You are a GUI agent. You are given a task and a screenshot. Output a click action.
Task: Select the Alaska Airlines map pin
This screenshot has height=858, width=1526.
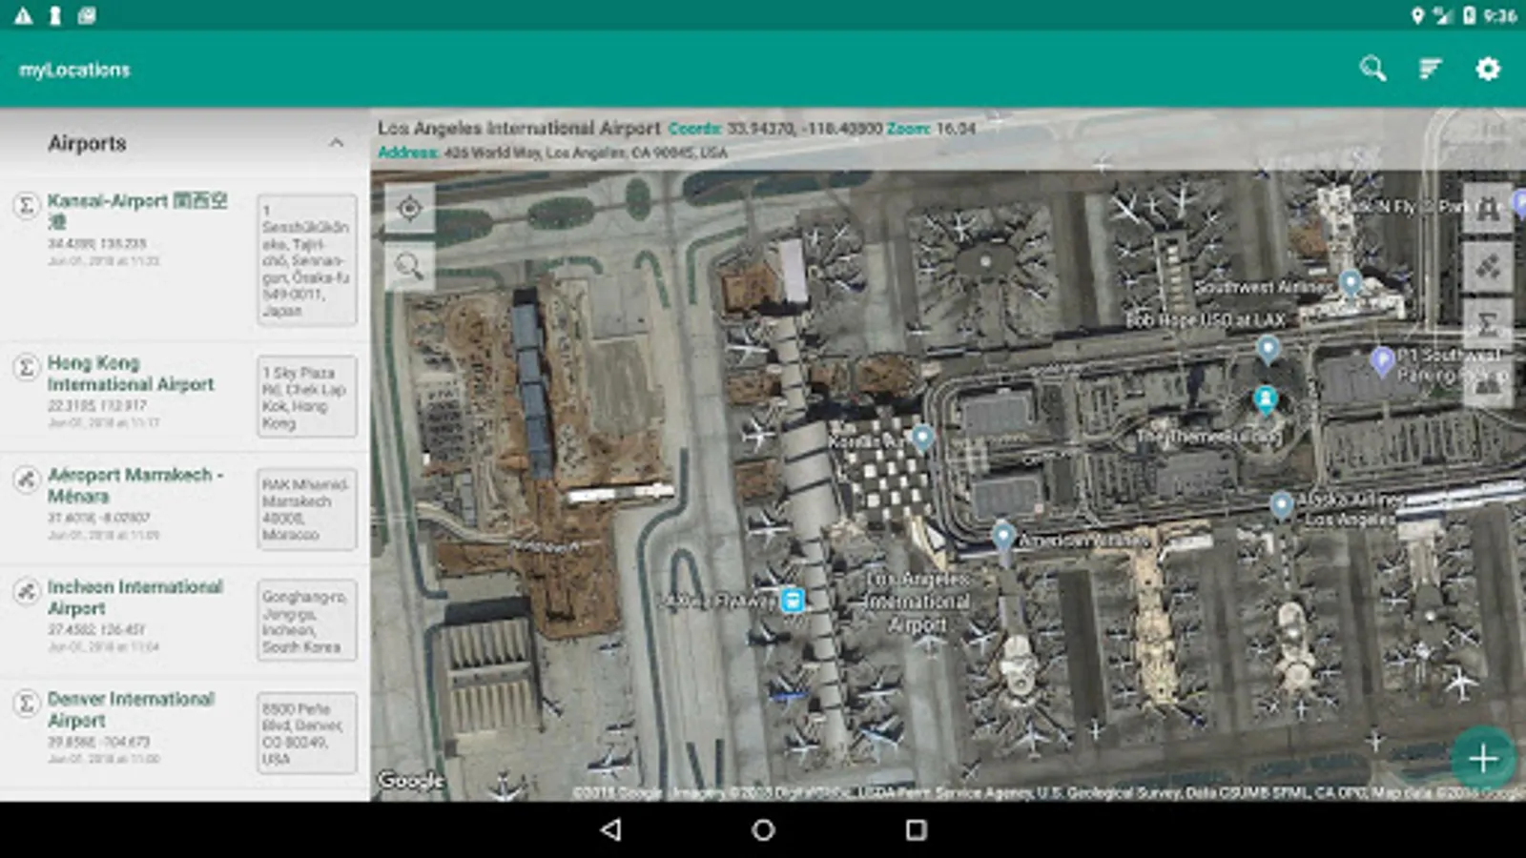tap(1282, 504)
